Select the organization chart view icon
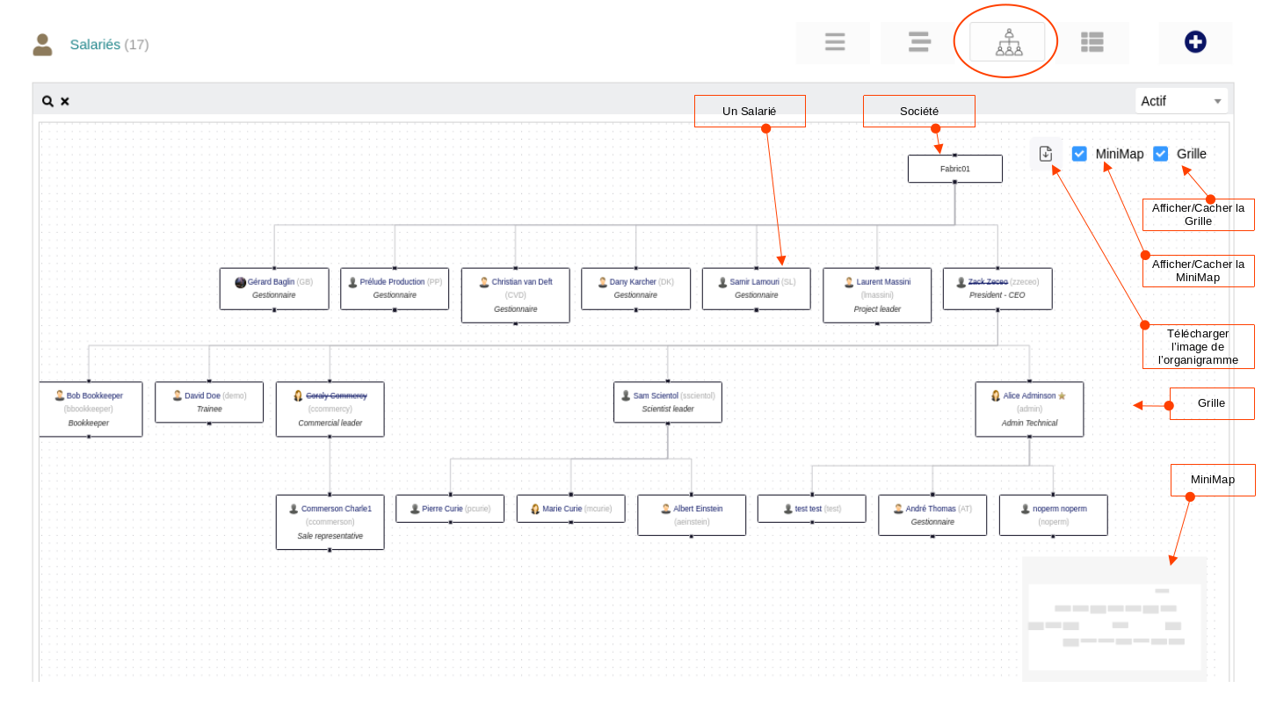The height and width of the screenshot is (717, 1262). pyautogui.click(x=1008, y=42)
